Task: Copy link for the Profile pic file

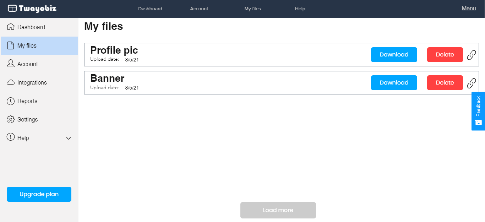Action: pos(471,55)
